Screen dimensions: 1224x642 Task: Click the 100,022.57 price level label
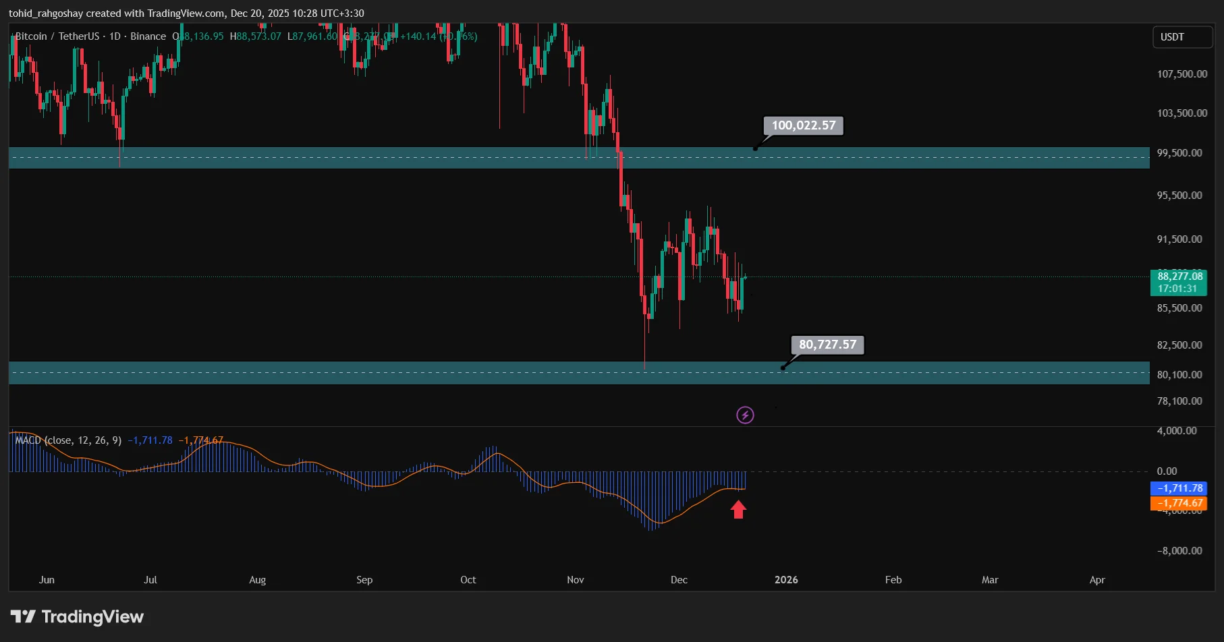(802, 125)
